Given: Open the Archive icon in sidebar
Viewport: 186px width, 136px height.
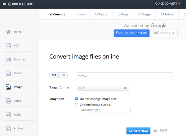Looking at the screenshot, I should click(x=9, y=128).
